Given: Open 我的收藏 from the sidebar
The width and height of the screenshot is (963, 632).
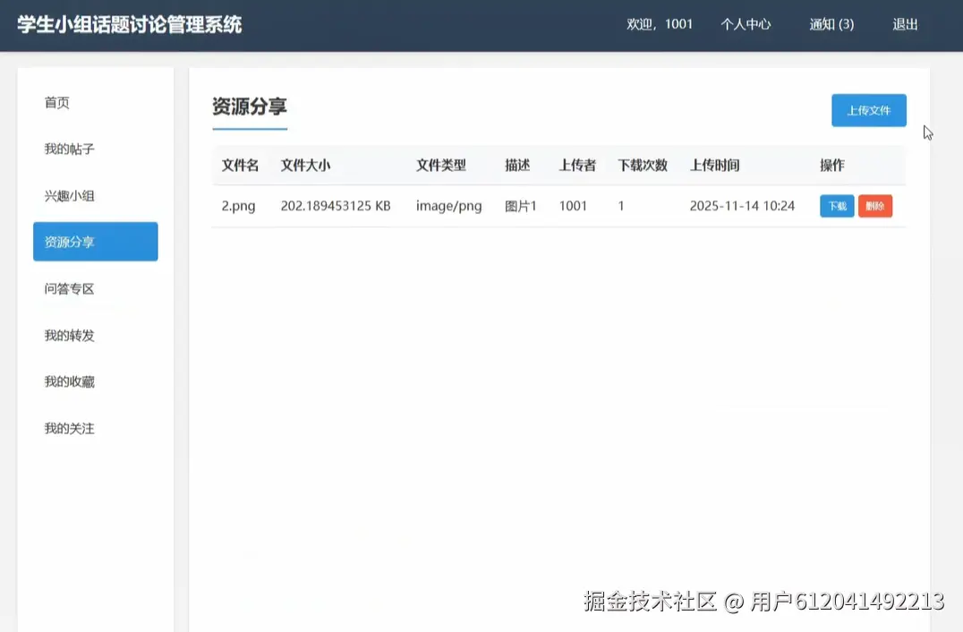Looking at the screenshot, I should click(69, 381).
